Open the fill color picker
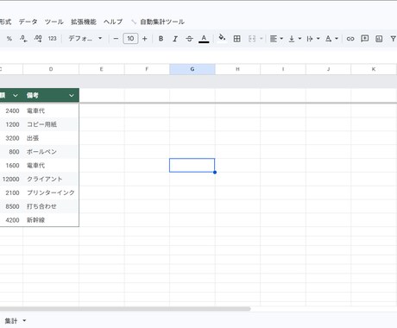397x328 pixels. 222,38
